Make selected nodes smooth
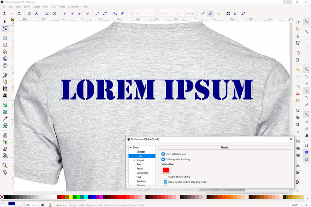Viewport: 311px width, 207px height. click(72, 14)
